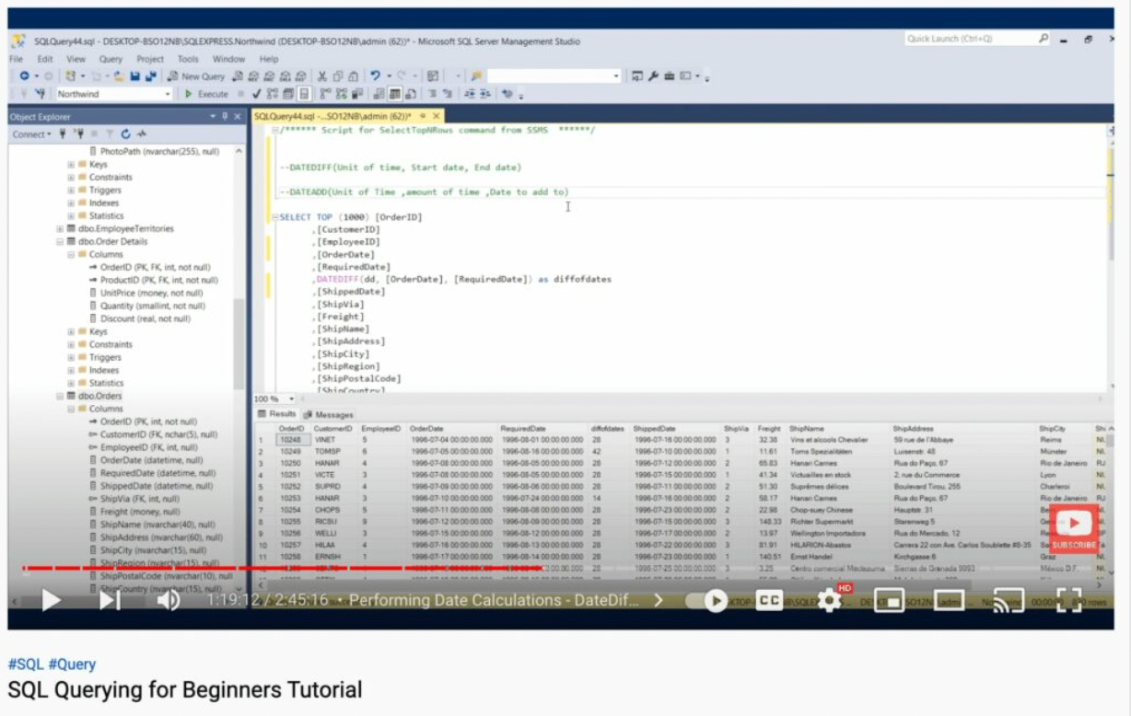Enable theater mode
1131x716 pixels.
tap(949, 601)
